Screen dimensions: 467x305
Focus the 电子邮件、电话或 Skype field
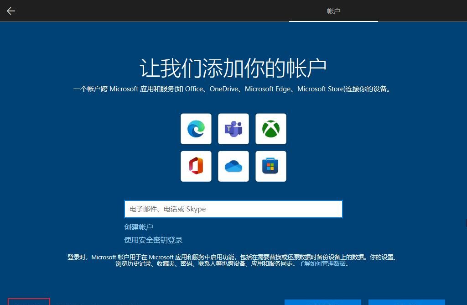[x=233, y=209]
